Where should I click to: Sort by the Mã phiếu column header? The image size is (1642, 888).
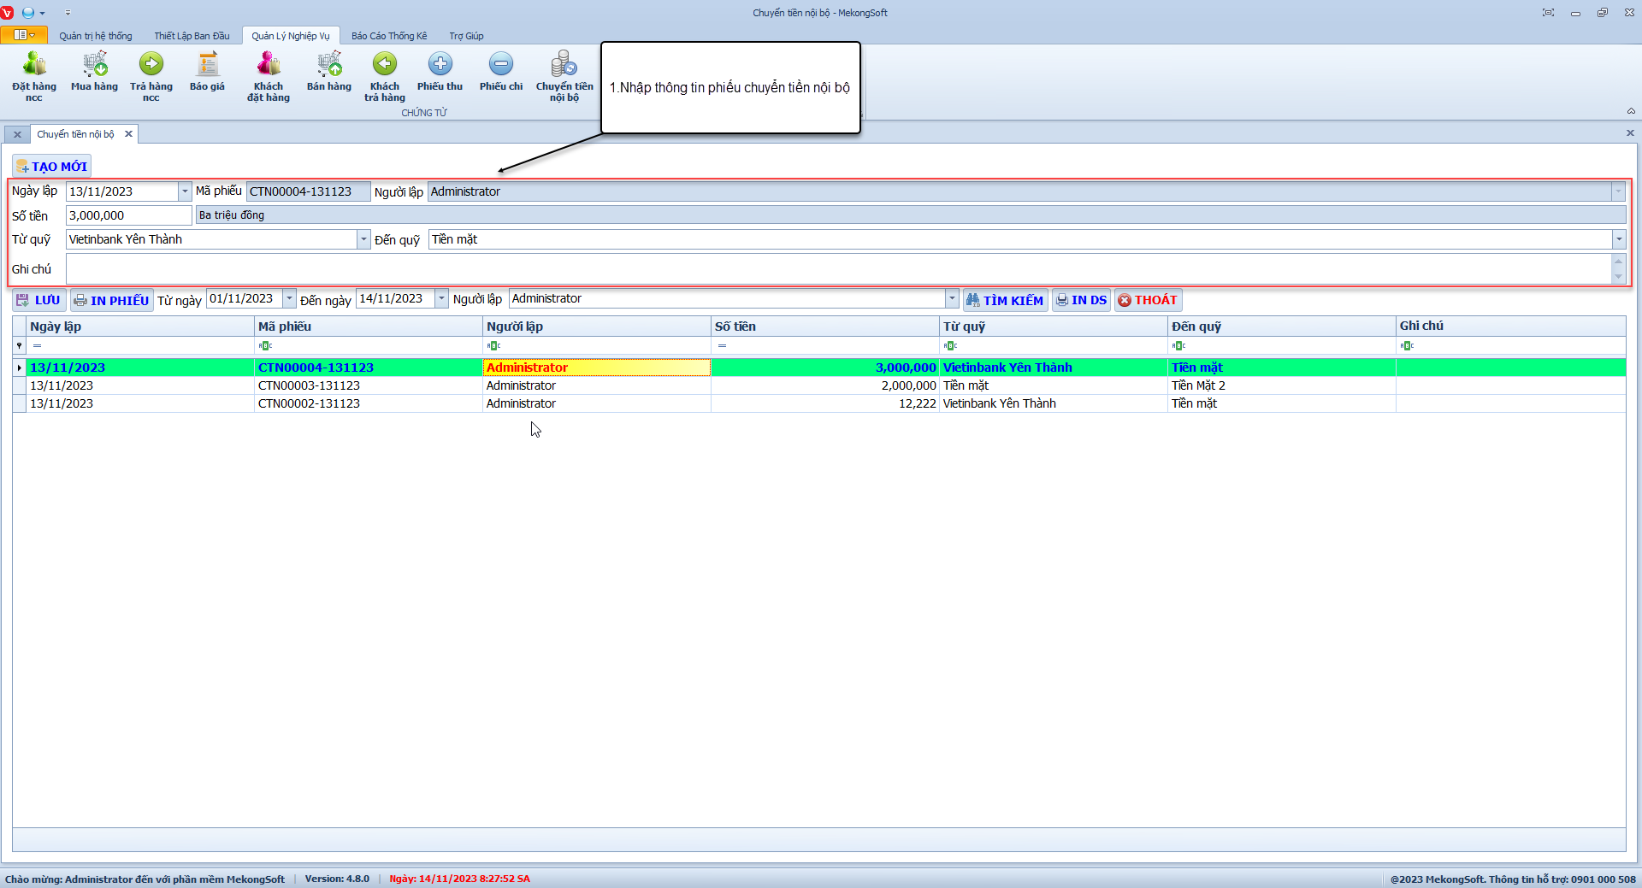tap(369, 326)
